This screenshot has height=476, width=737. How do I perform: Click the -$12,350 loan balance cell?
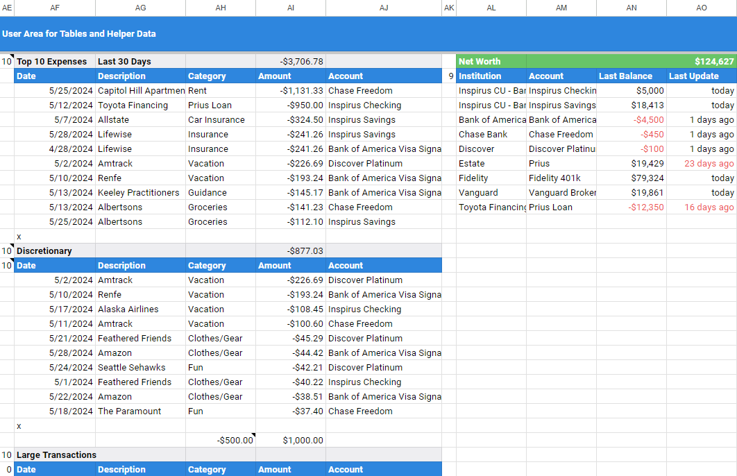tap(632, 207)
